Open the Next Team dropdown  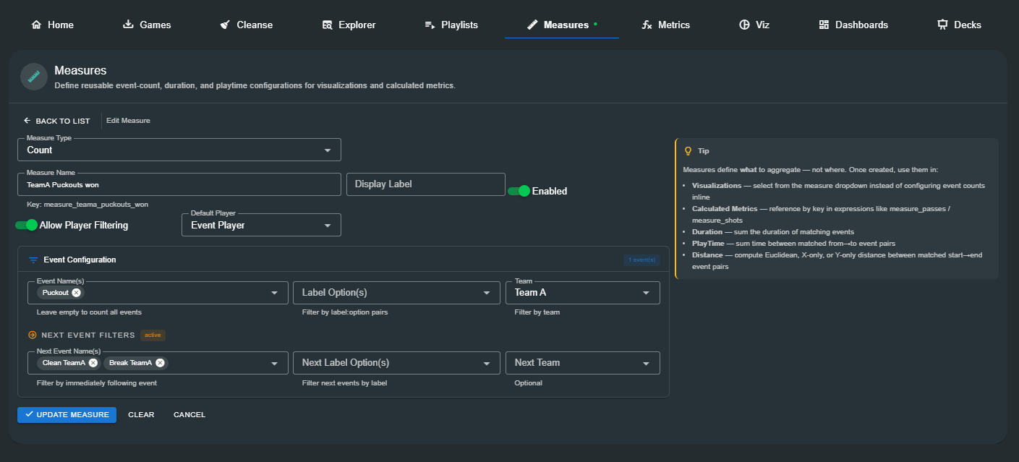(x=583, y=363)
